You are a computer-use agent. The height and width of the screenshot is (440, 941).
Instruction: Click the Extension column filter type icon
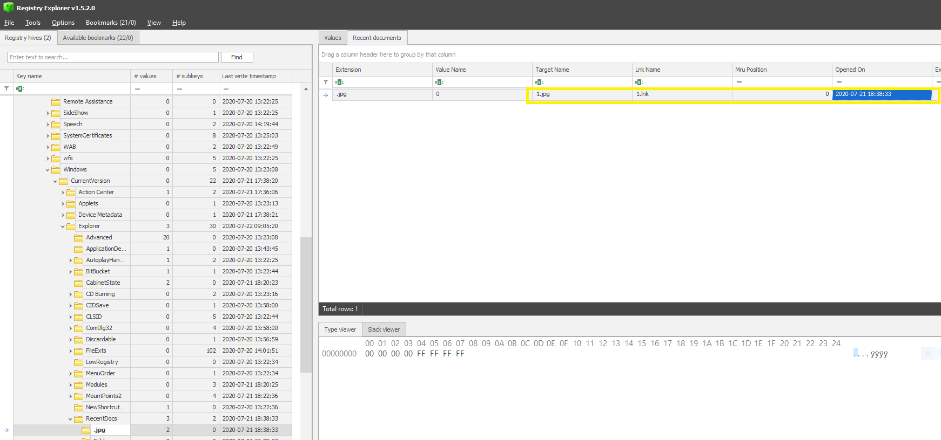click(339, 82)
